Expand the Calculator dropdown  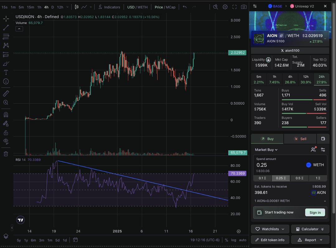click(310, 229)
